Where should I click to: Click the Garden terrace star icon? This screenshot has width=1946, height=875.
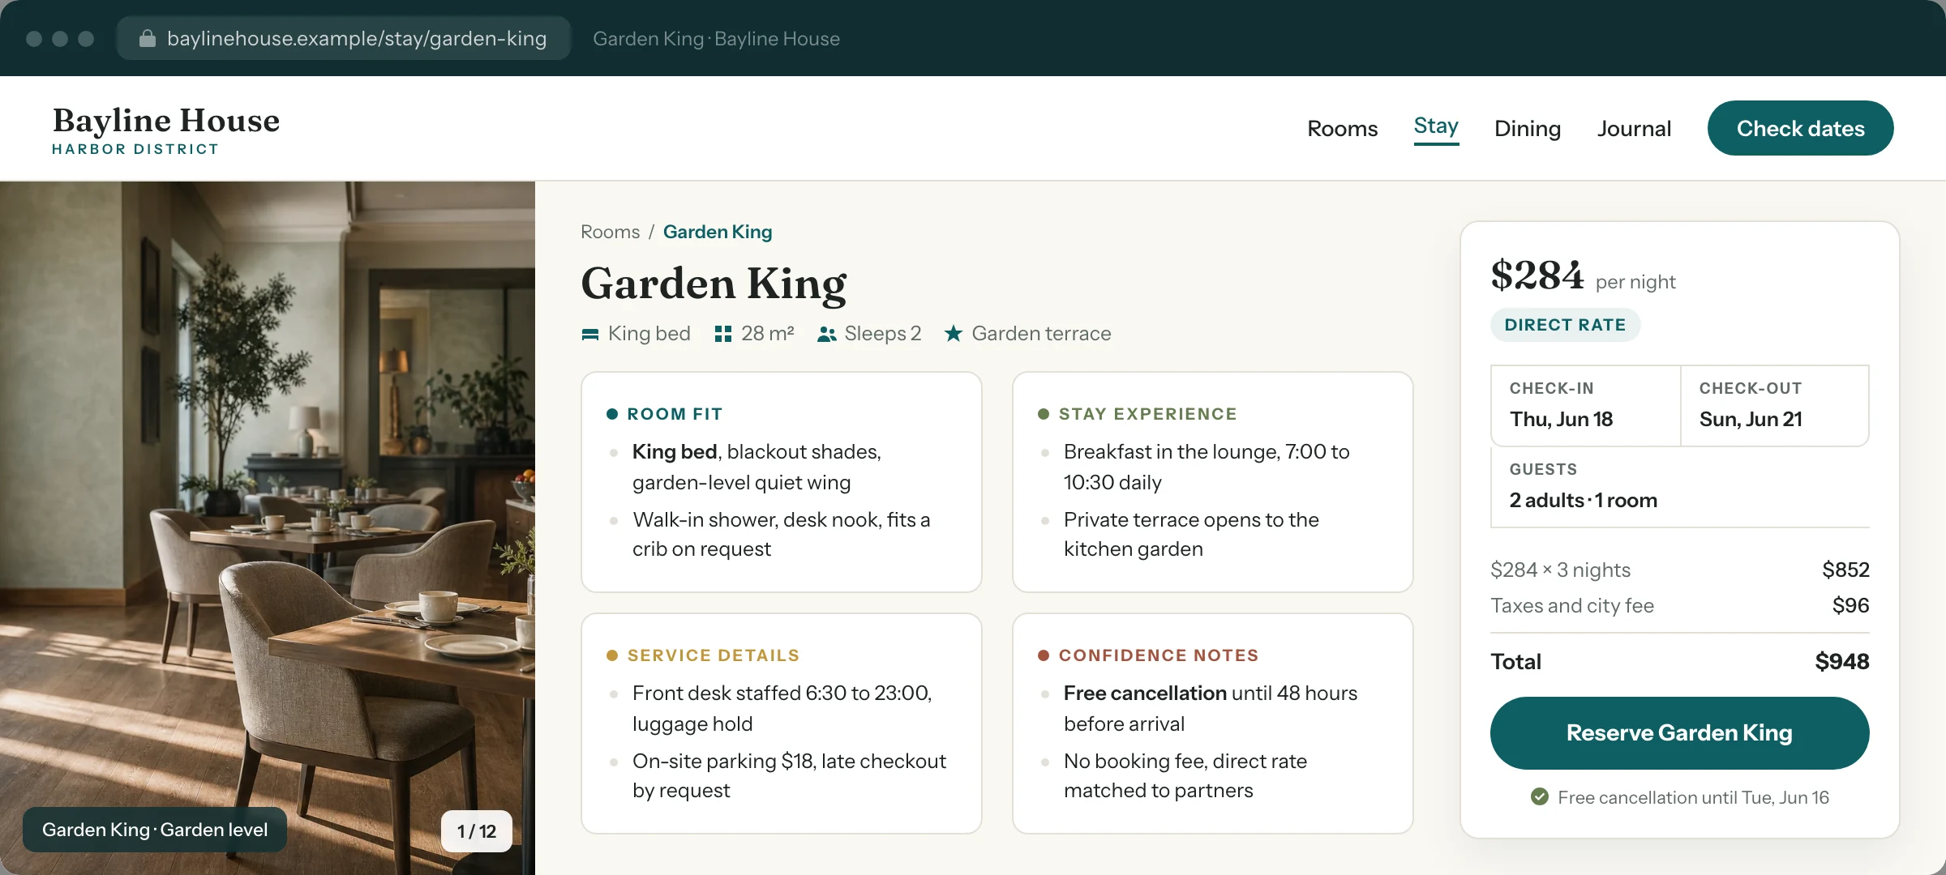click(x=954, y=333)
